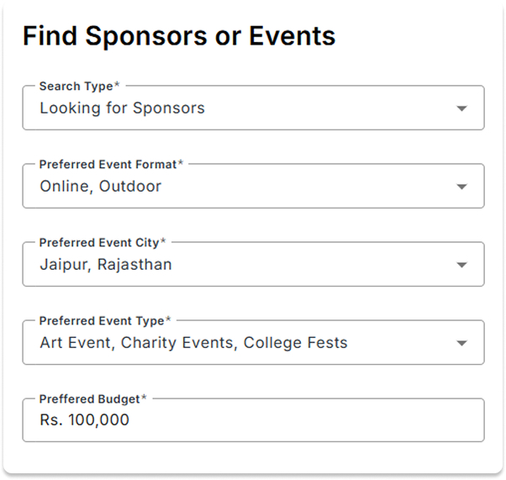Expand the "Online, Outdoor" format selection

pos(101,187)
